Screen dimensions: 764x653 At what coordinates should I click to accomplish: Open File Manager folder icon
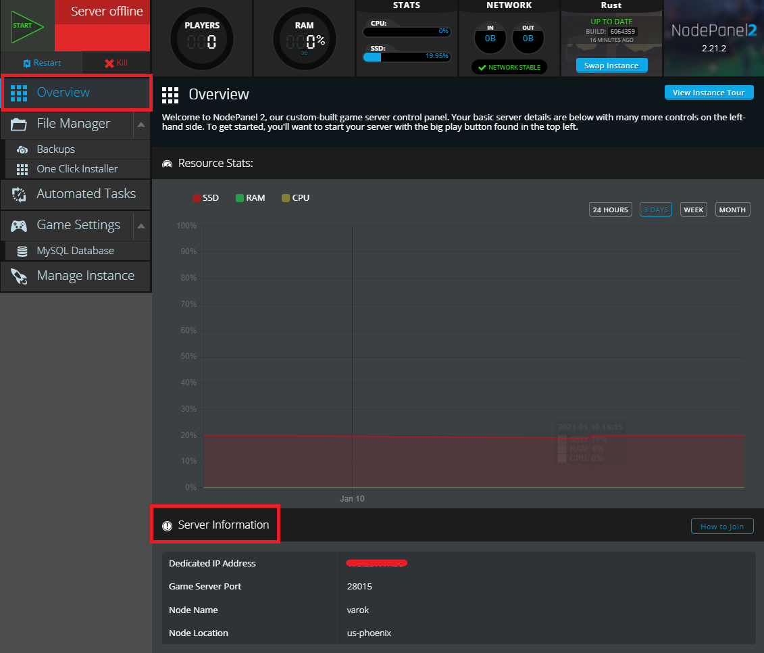(x=19, y=124)
